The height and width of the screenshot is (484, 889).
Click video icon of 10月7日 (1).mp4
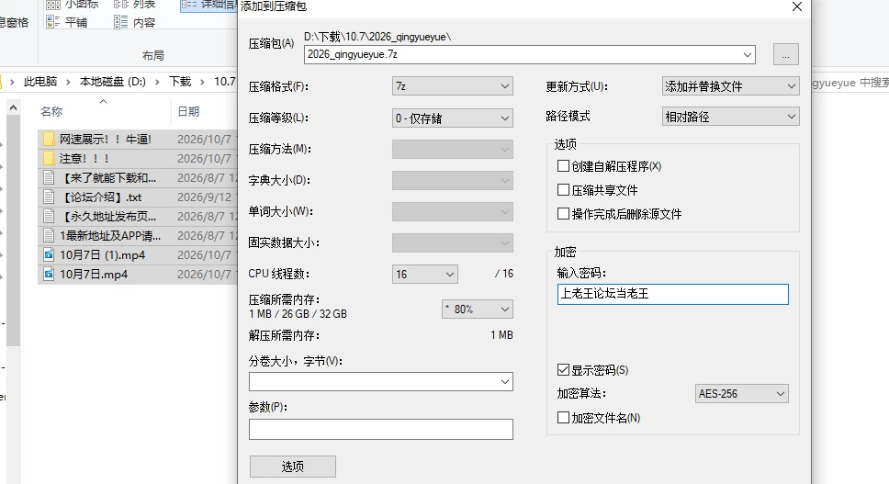(50, 254)
